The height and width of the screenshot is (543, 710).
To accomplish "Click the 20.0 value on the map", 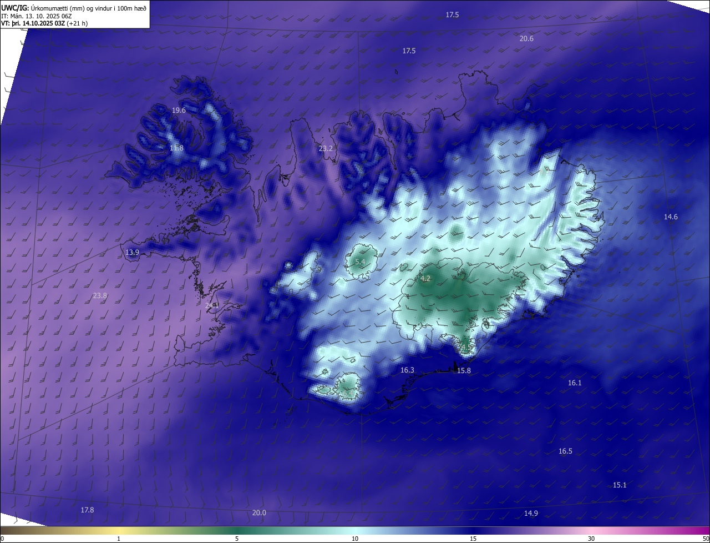I will pos(259,513).
